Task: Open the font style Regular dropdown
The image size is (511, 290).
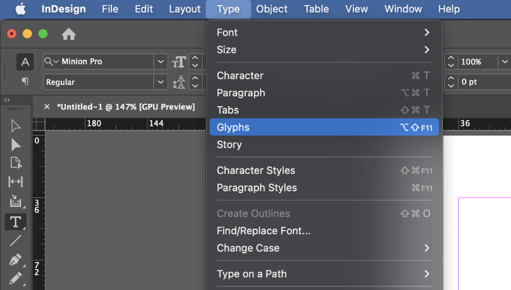Action: coord(160,82)
